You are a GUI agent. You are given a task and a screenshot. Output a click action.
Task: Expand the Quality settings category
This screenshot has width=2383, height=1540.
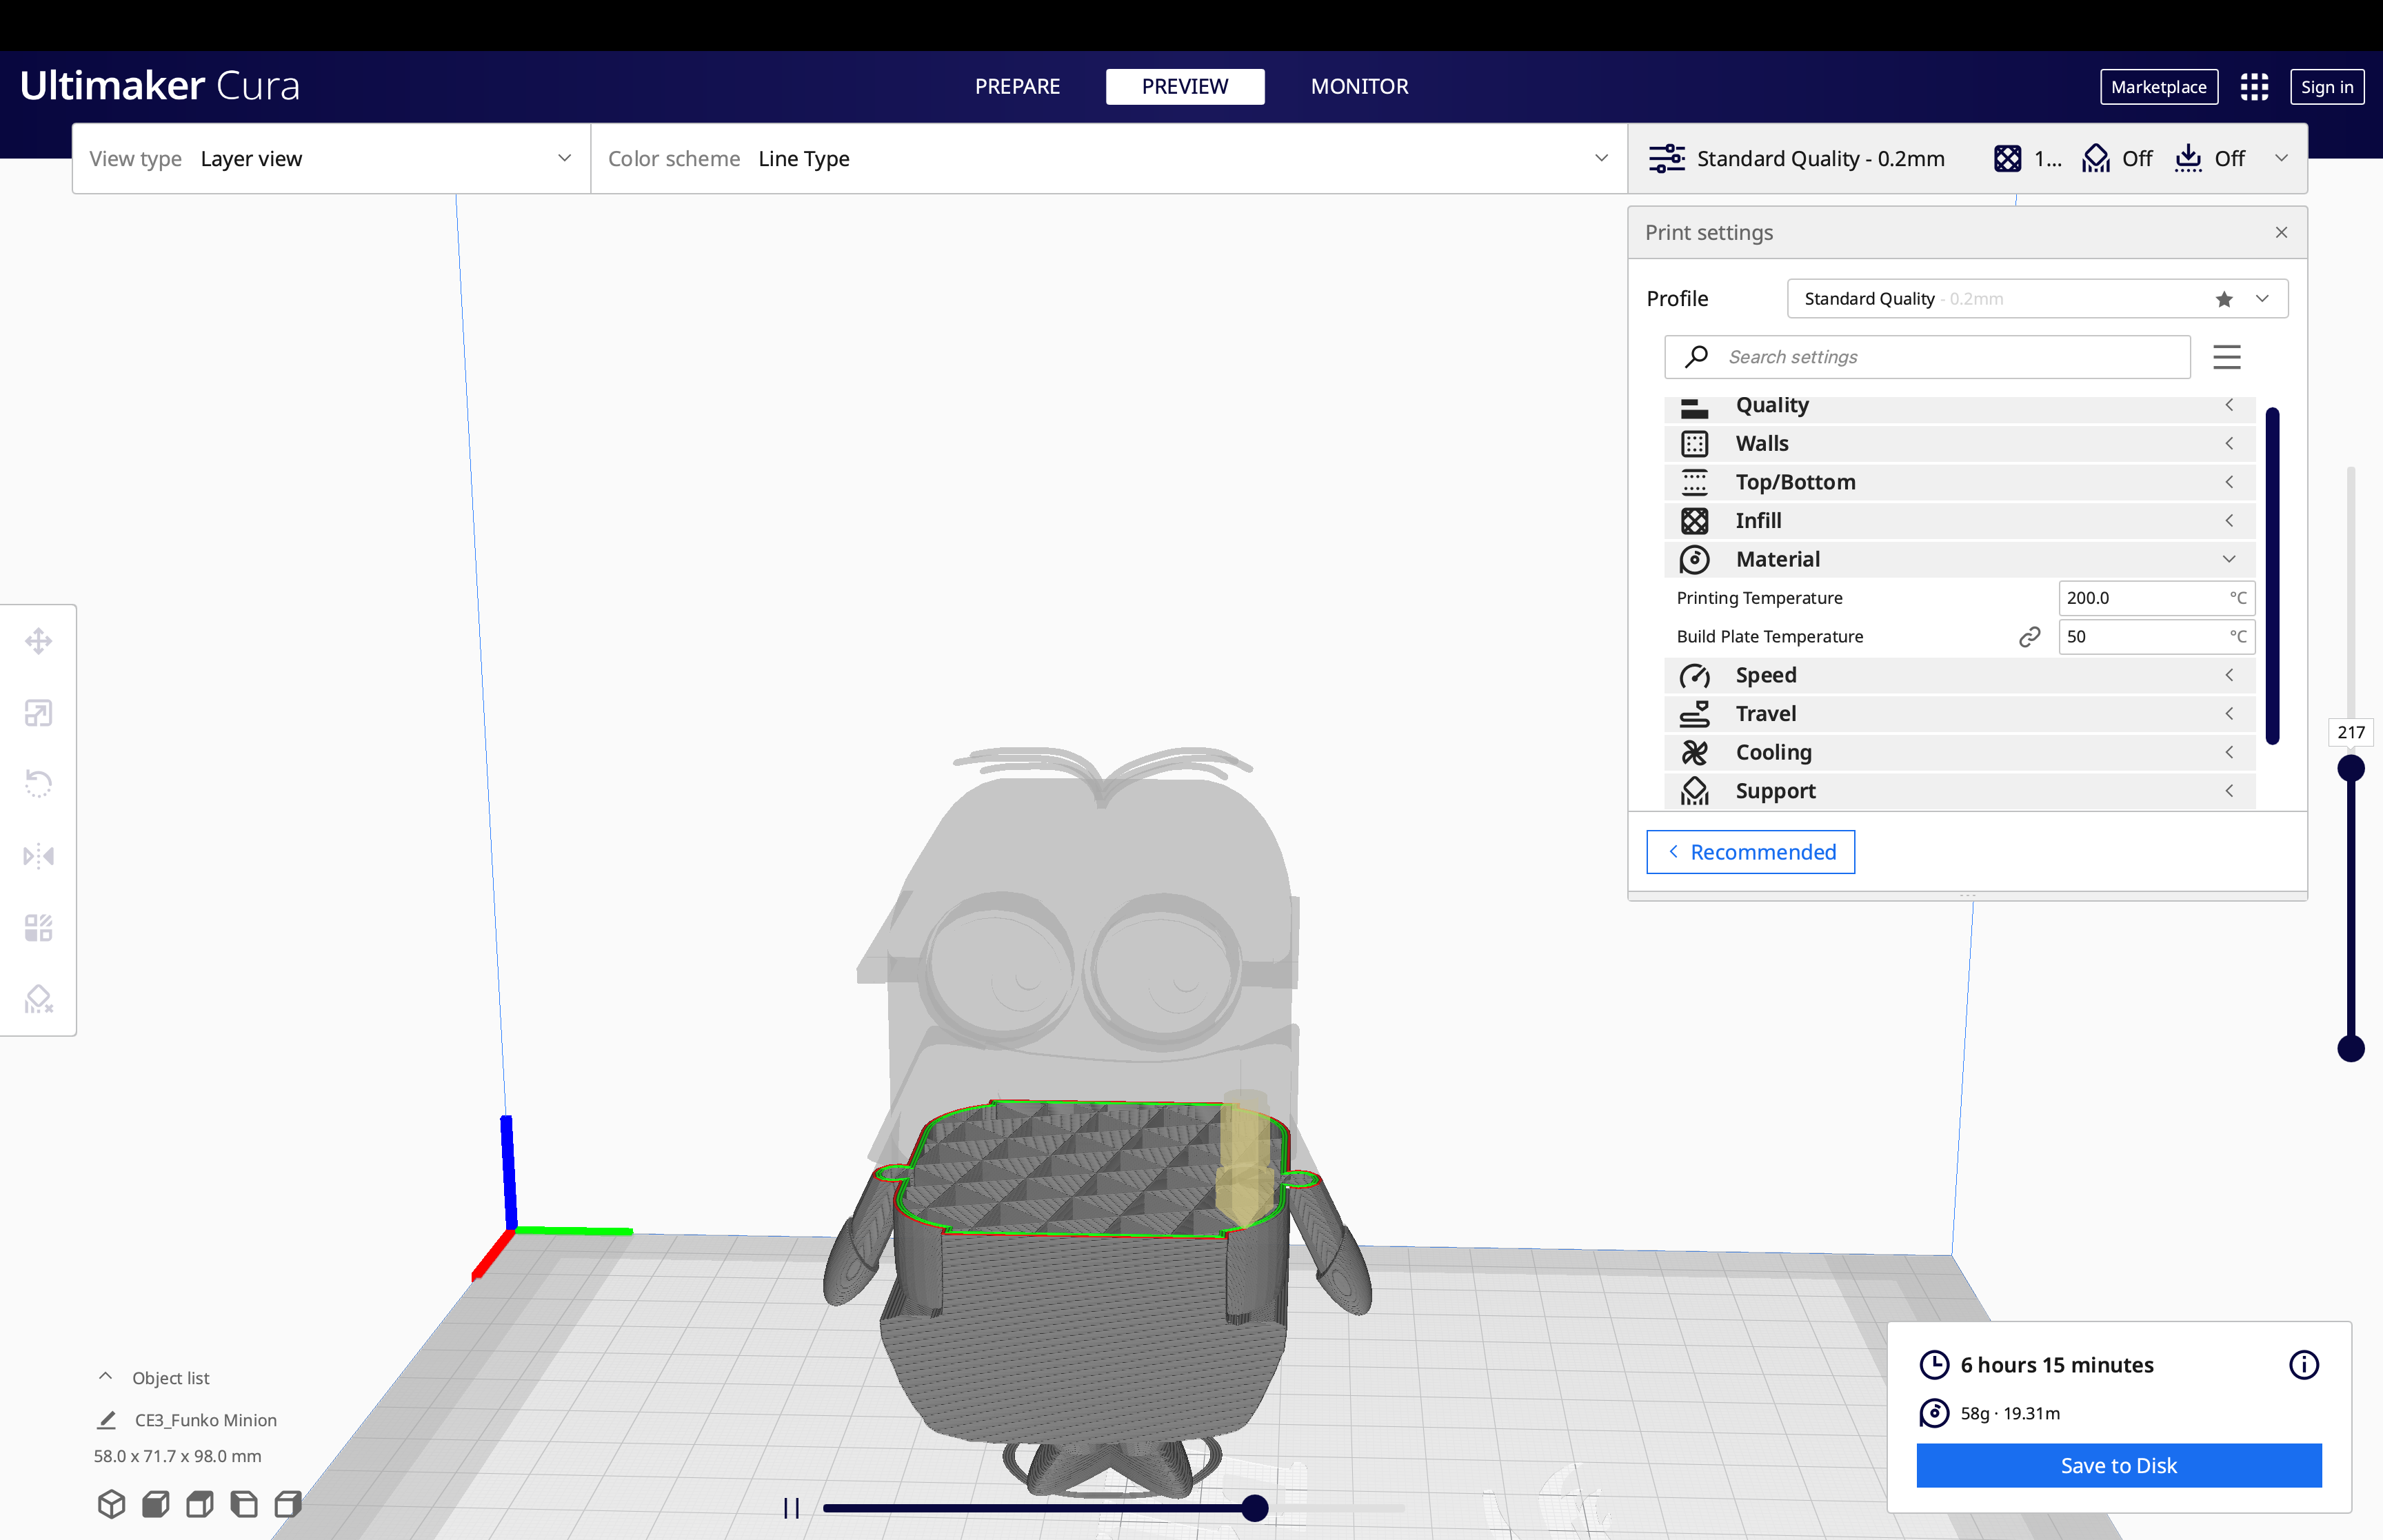pyautogui.click(x=1959, y=405)
